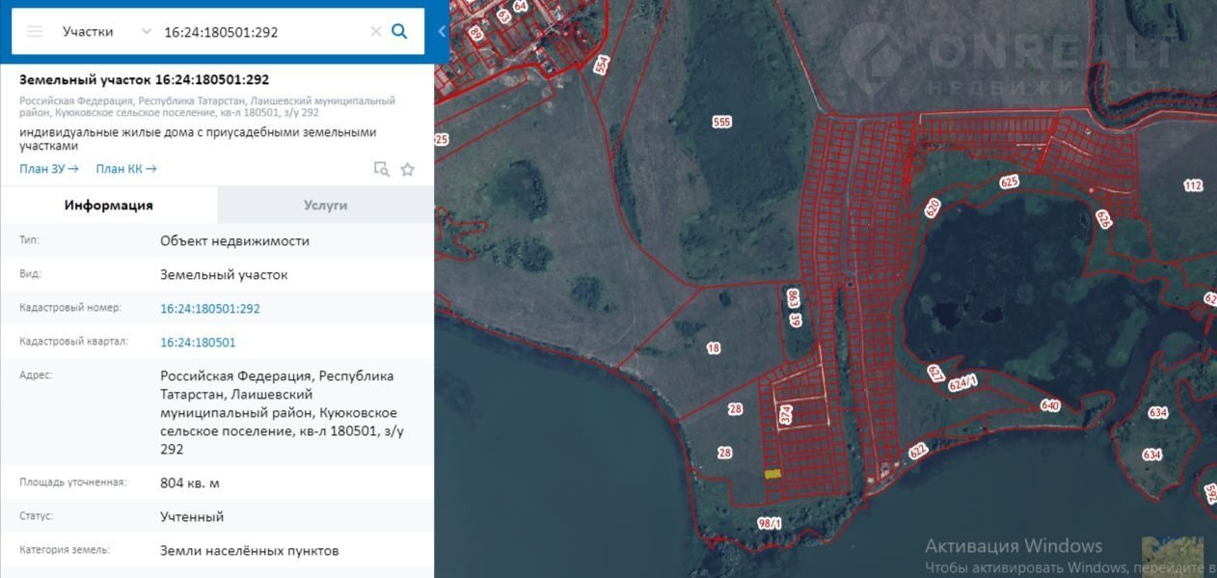Switch to the Информация tab
Image resolution: width=1217 pixels, height=578 pixels.
click(x=109, y=205)
